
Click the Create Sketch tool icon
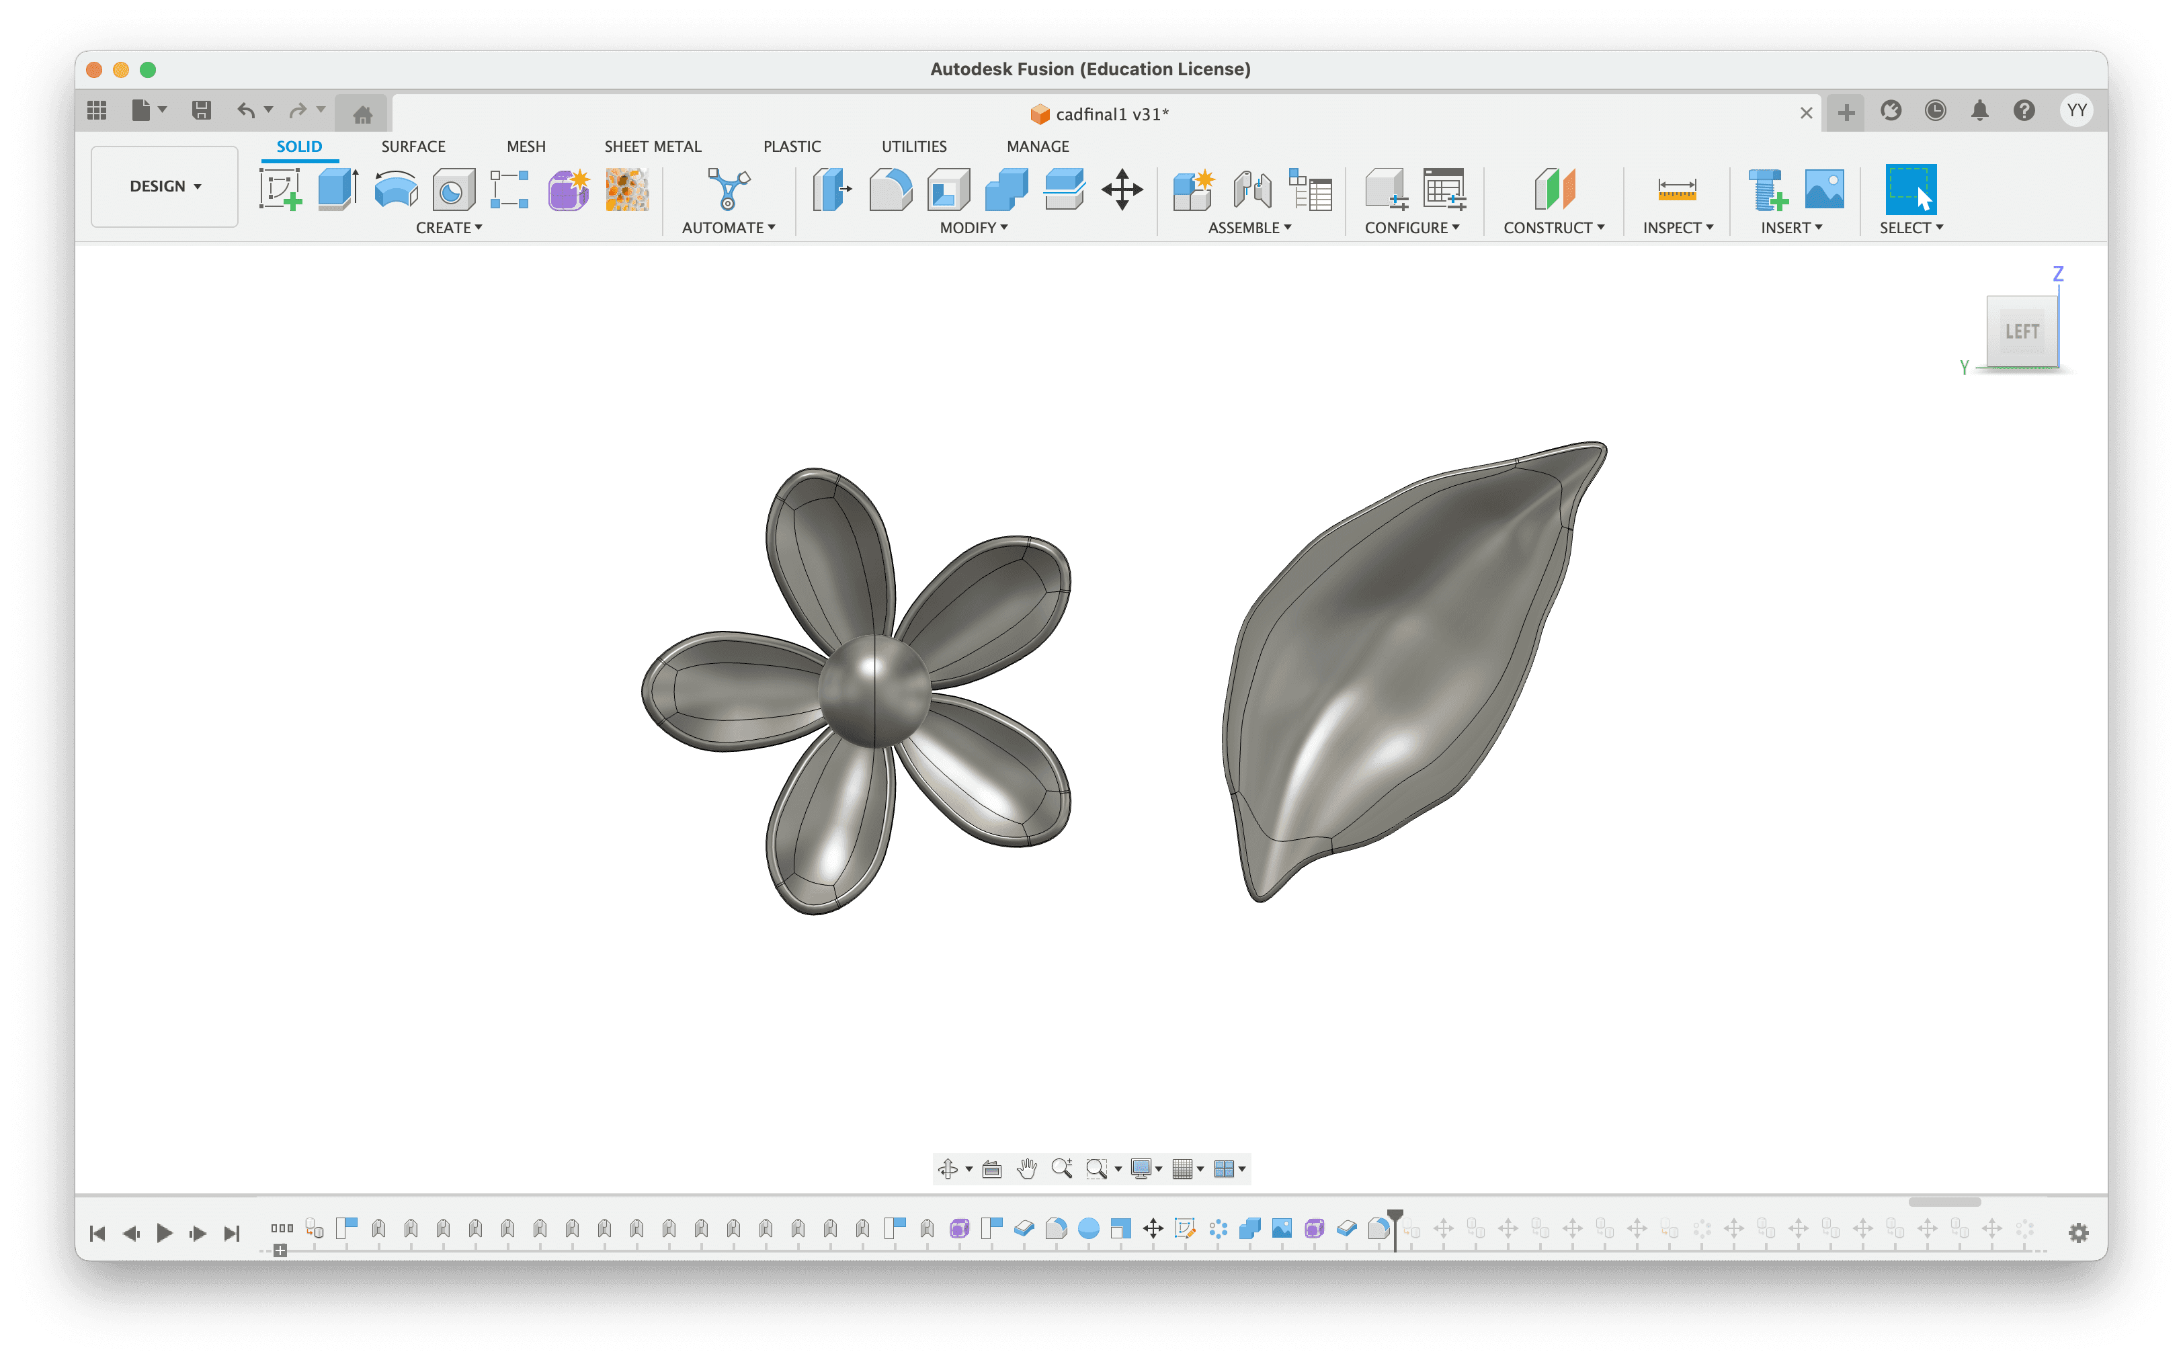(x=280, y=189)
